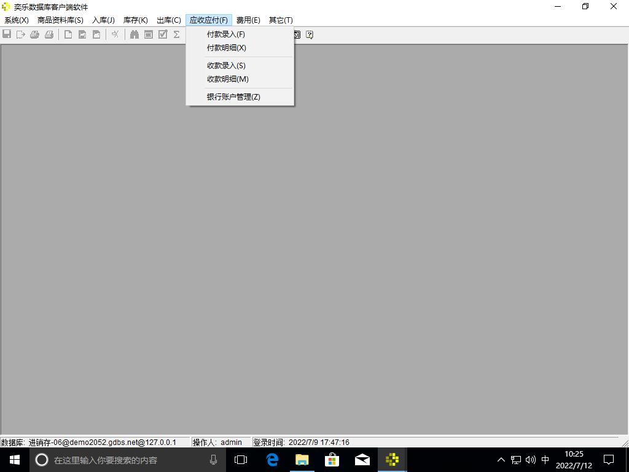Open File Explorer from the taskbar
The width and height of the screenshot is (629, 472).
coord(302,460)
